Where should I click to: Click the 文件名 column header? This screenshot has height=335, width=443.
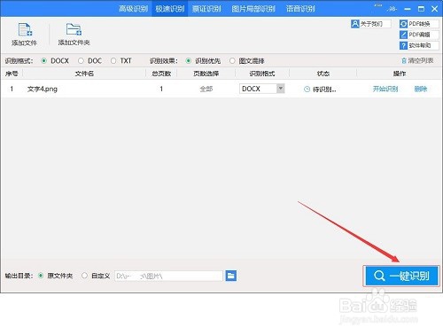click(84, 74)
